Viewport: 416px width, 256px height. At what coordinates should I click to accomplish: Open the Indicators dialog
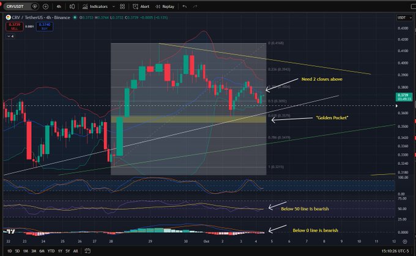[95, 6]
